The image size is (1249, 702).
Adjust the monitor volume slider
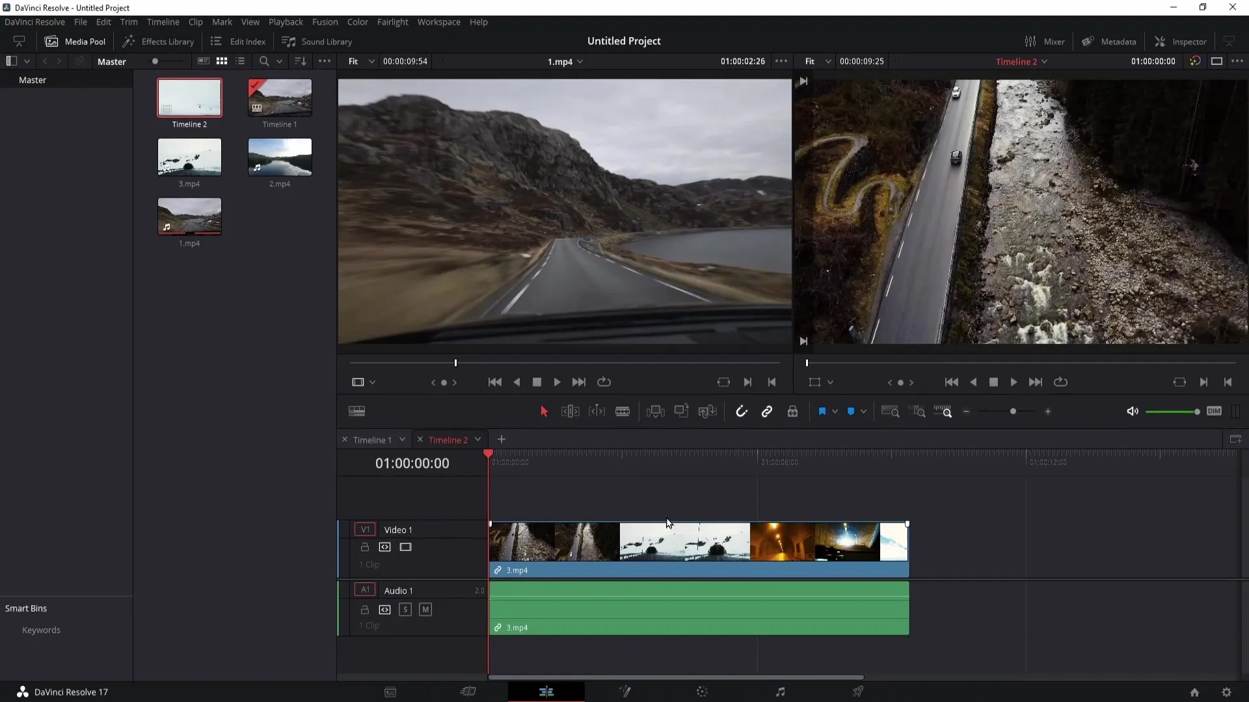[x=1173, y=411]
